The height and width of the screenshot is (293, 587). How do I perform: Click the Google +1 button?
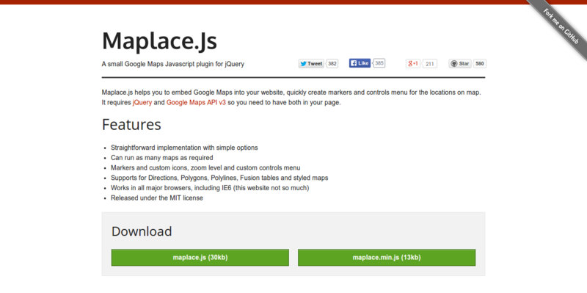(x=413, y=64)
